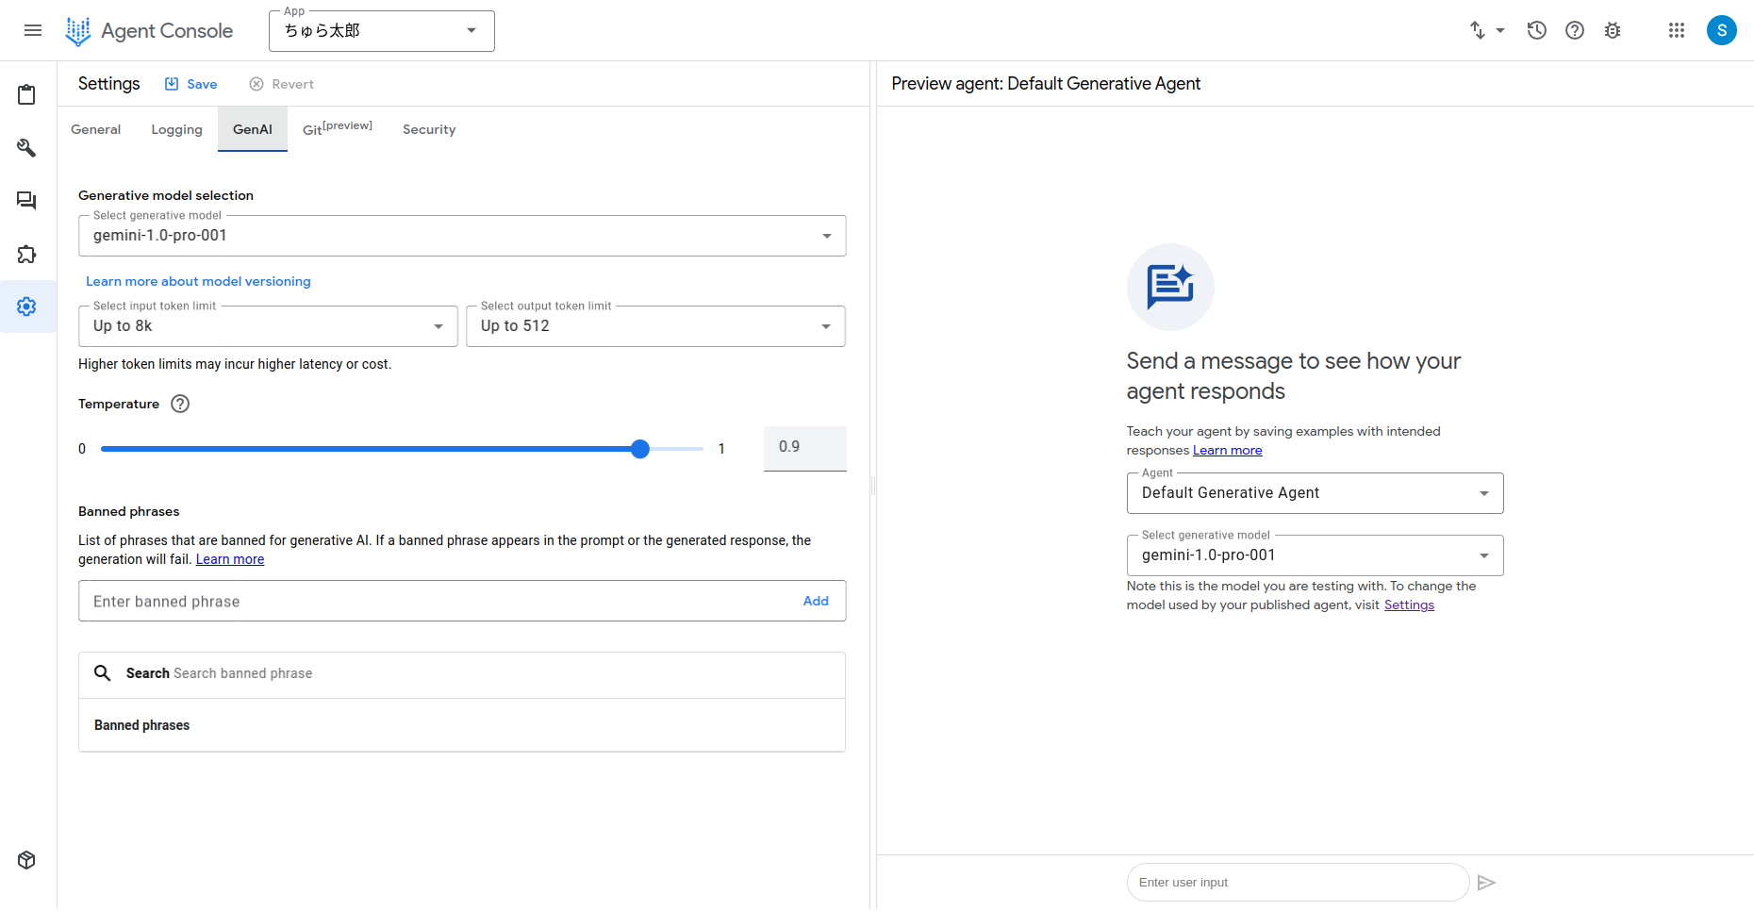The width and height of the screenshot is (1754, 911).
Task: Select the GenAI tab
Action: [x=253, y=129]
